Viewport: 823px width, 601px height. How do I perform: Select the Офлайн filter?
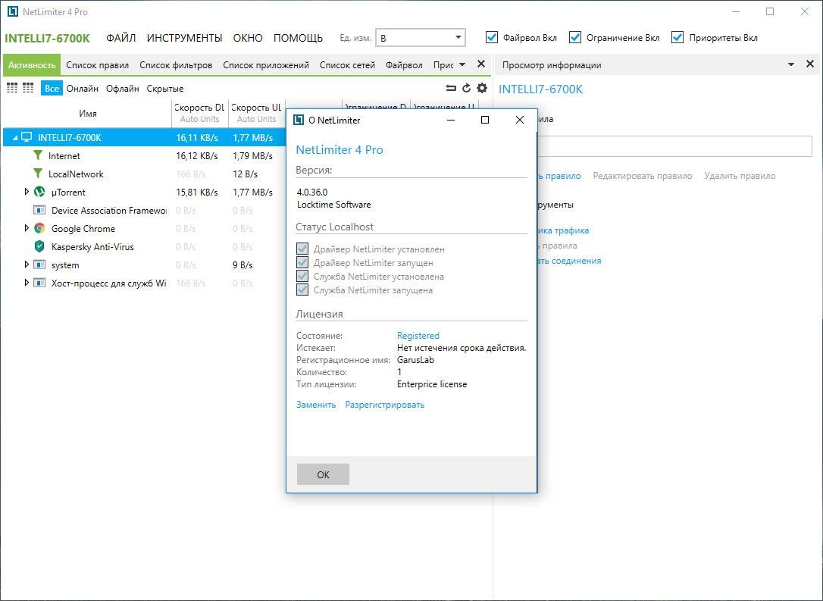click(x=122, y=88)
